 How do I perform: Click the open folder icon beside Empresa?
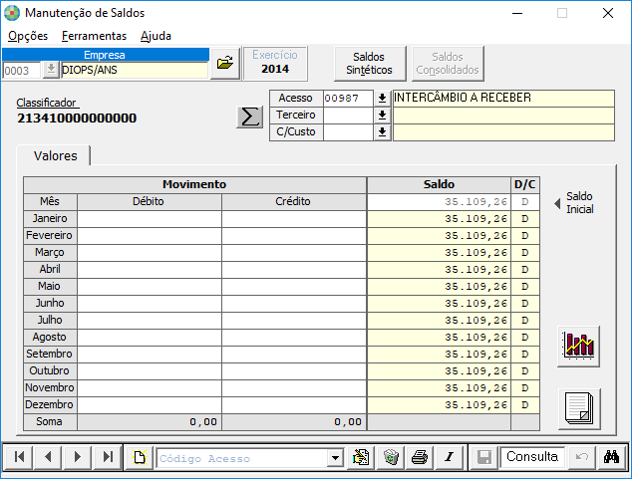tap(225, 63)
